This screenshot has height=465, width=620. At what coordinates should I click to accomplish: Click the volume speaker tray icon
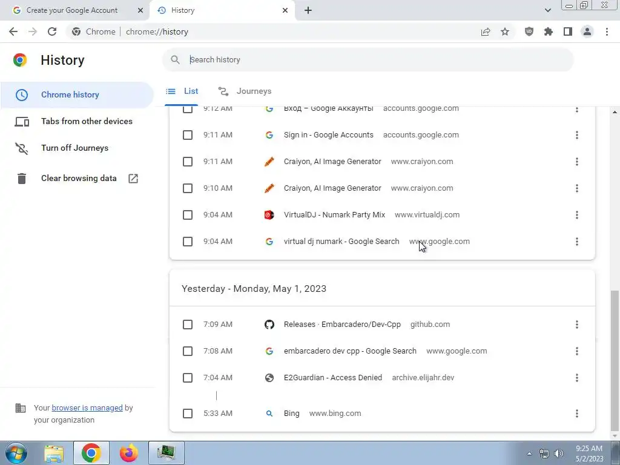(x=558, y=453)
